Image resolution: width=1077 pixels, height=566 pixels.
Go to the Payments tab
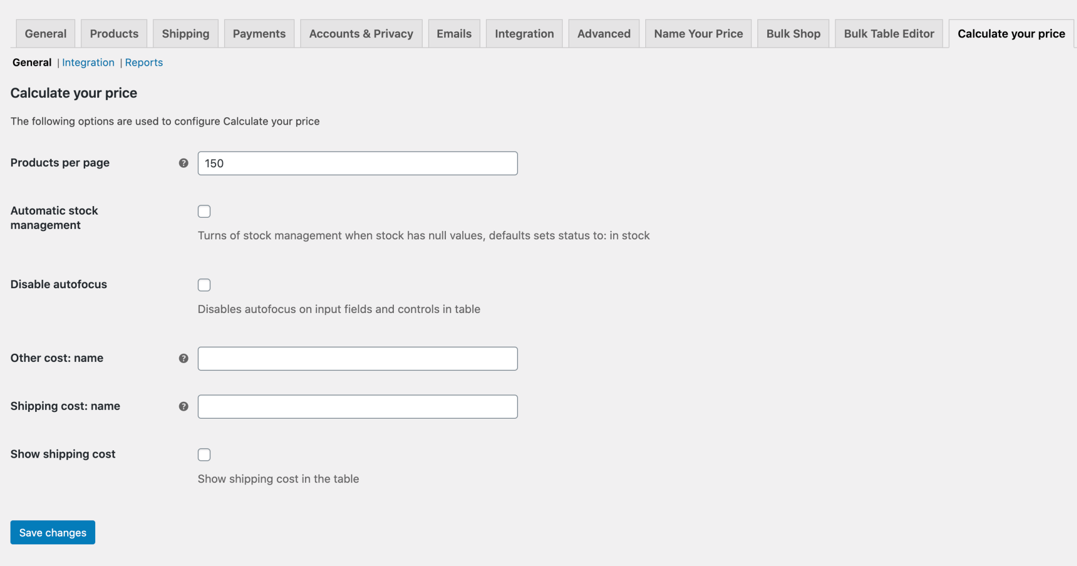(259, 34)
